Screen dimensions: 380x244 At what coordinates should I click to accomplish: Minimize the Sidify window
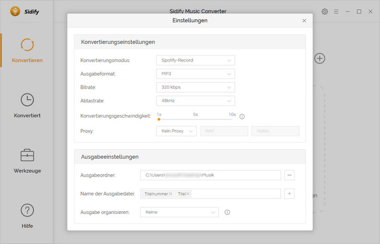pyautogui.click(x=347, y=11)
